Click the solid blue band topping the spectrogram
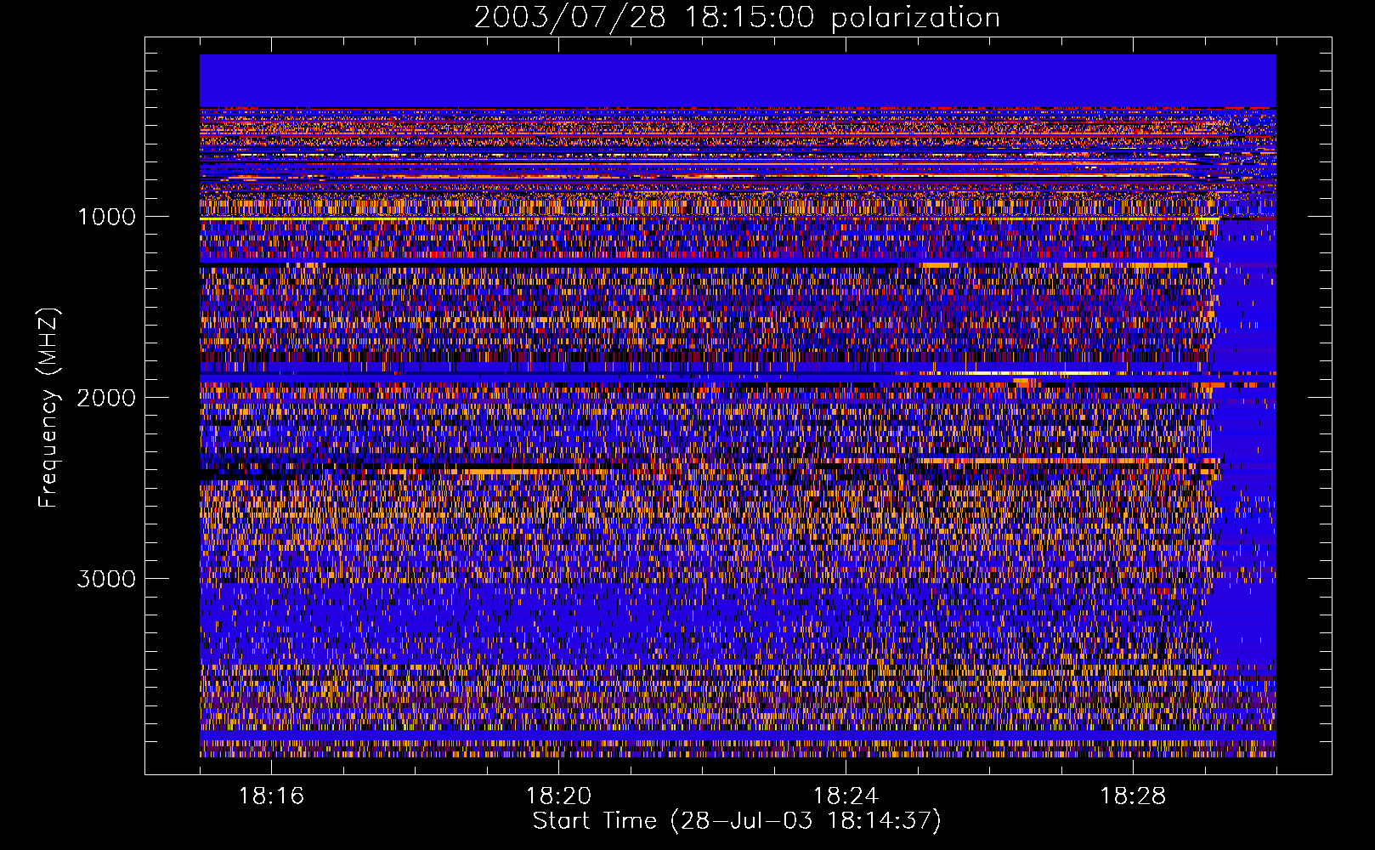The image size is (1375, 850). (x=738, y=81)
